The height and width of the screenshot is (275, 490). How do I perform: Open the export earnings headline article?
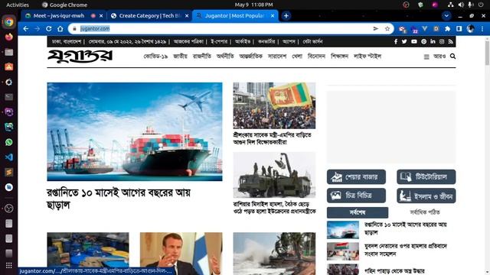119,199
